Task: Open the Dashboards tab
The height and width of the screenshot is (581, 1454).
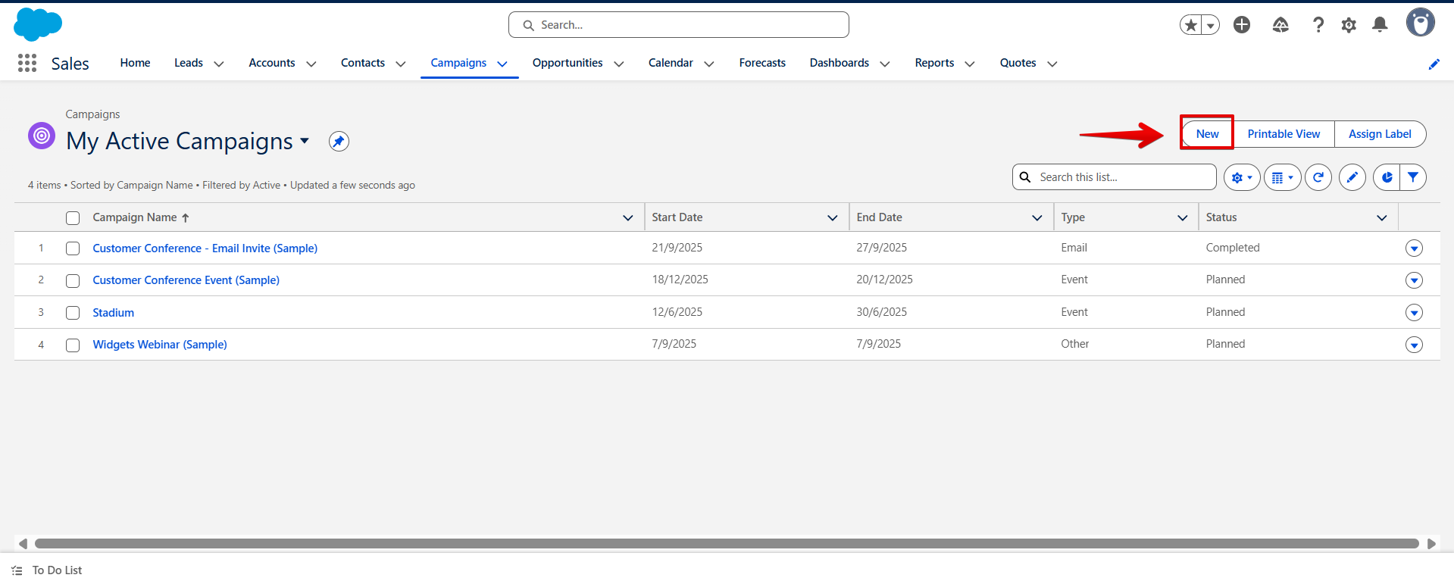Action: point(840,63)
